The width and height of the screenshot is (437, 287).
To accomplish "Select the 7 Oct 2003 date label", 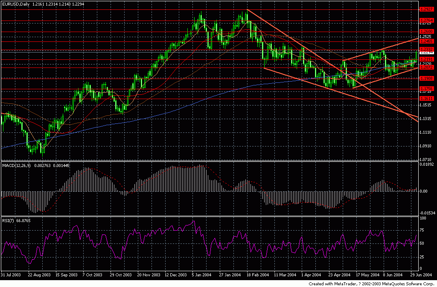I will 93,275.
